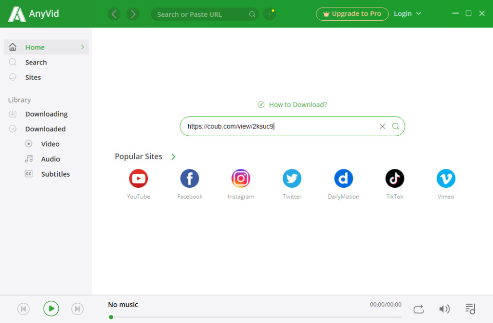Click the Downloading arrow icon in Library

[x=13, y=114]
